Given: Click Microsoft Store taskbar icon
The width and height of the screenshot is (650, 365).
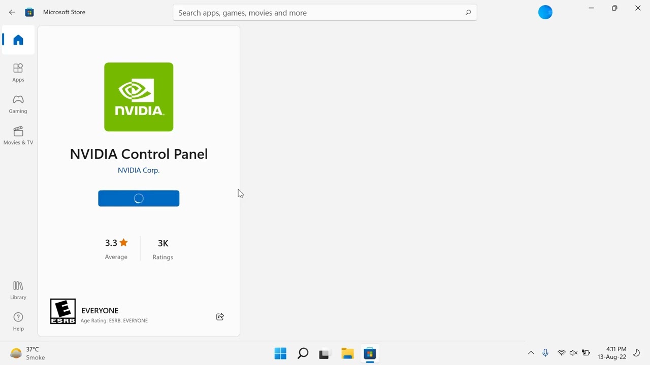Looking at the screenshot, I should pyautogui.click(x=370, y=353).
